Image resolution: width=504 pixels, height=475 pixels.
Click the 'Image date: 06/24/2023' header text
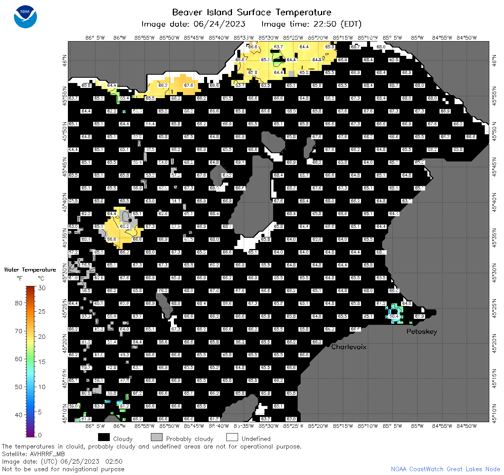193,24
